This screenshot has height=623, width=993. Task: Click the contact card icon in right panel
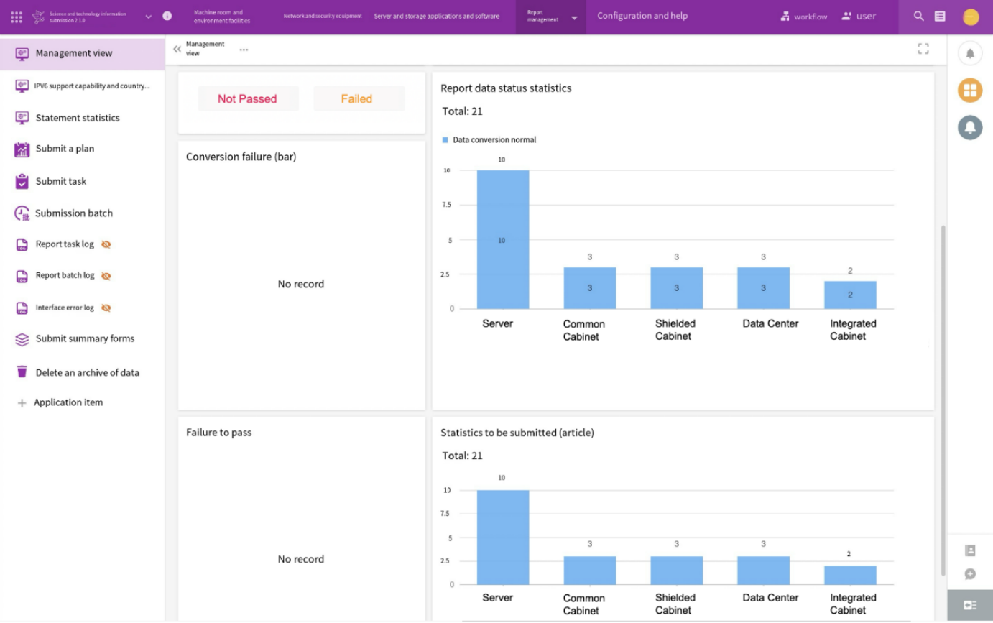click(x=970, y=550)
